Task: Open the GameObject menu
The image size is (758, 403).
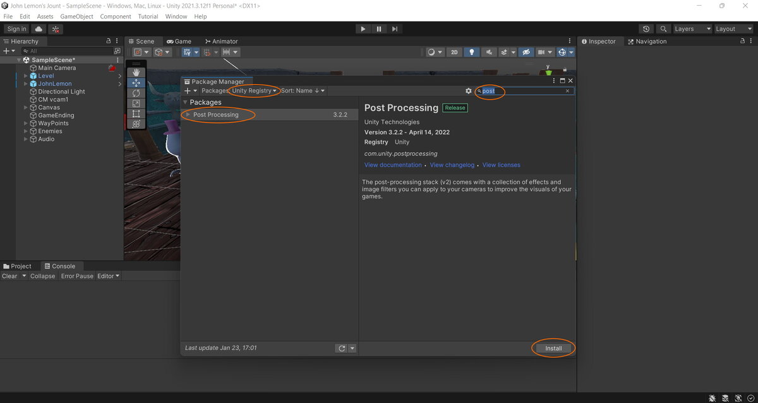Action: [76, 16]
